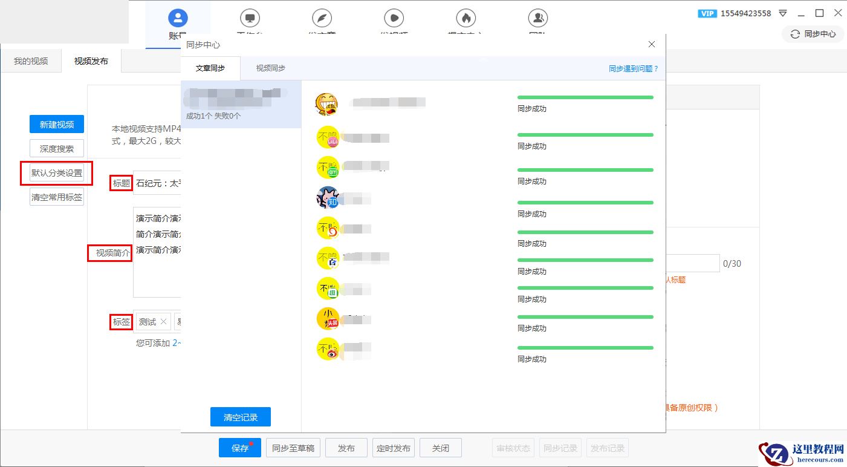Open 同步中心 with the refresh icon button
This screenshot has width=847, height=467.
pos(813,34)
